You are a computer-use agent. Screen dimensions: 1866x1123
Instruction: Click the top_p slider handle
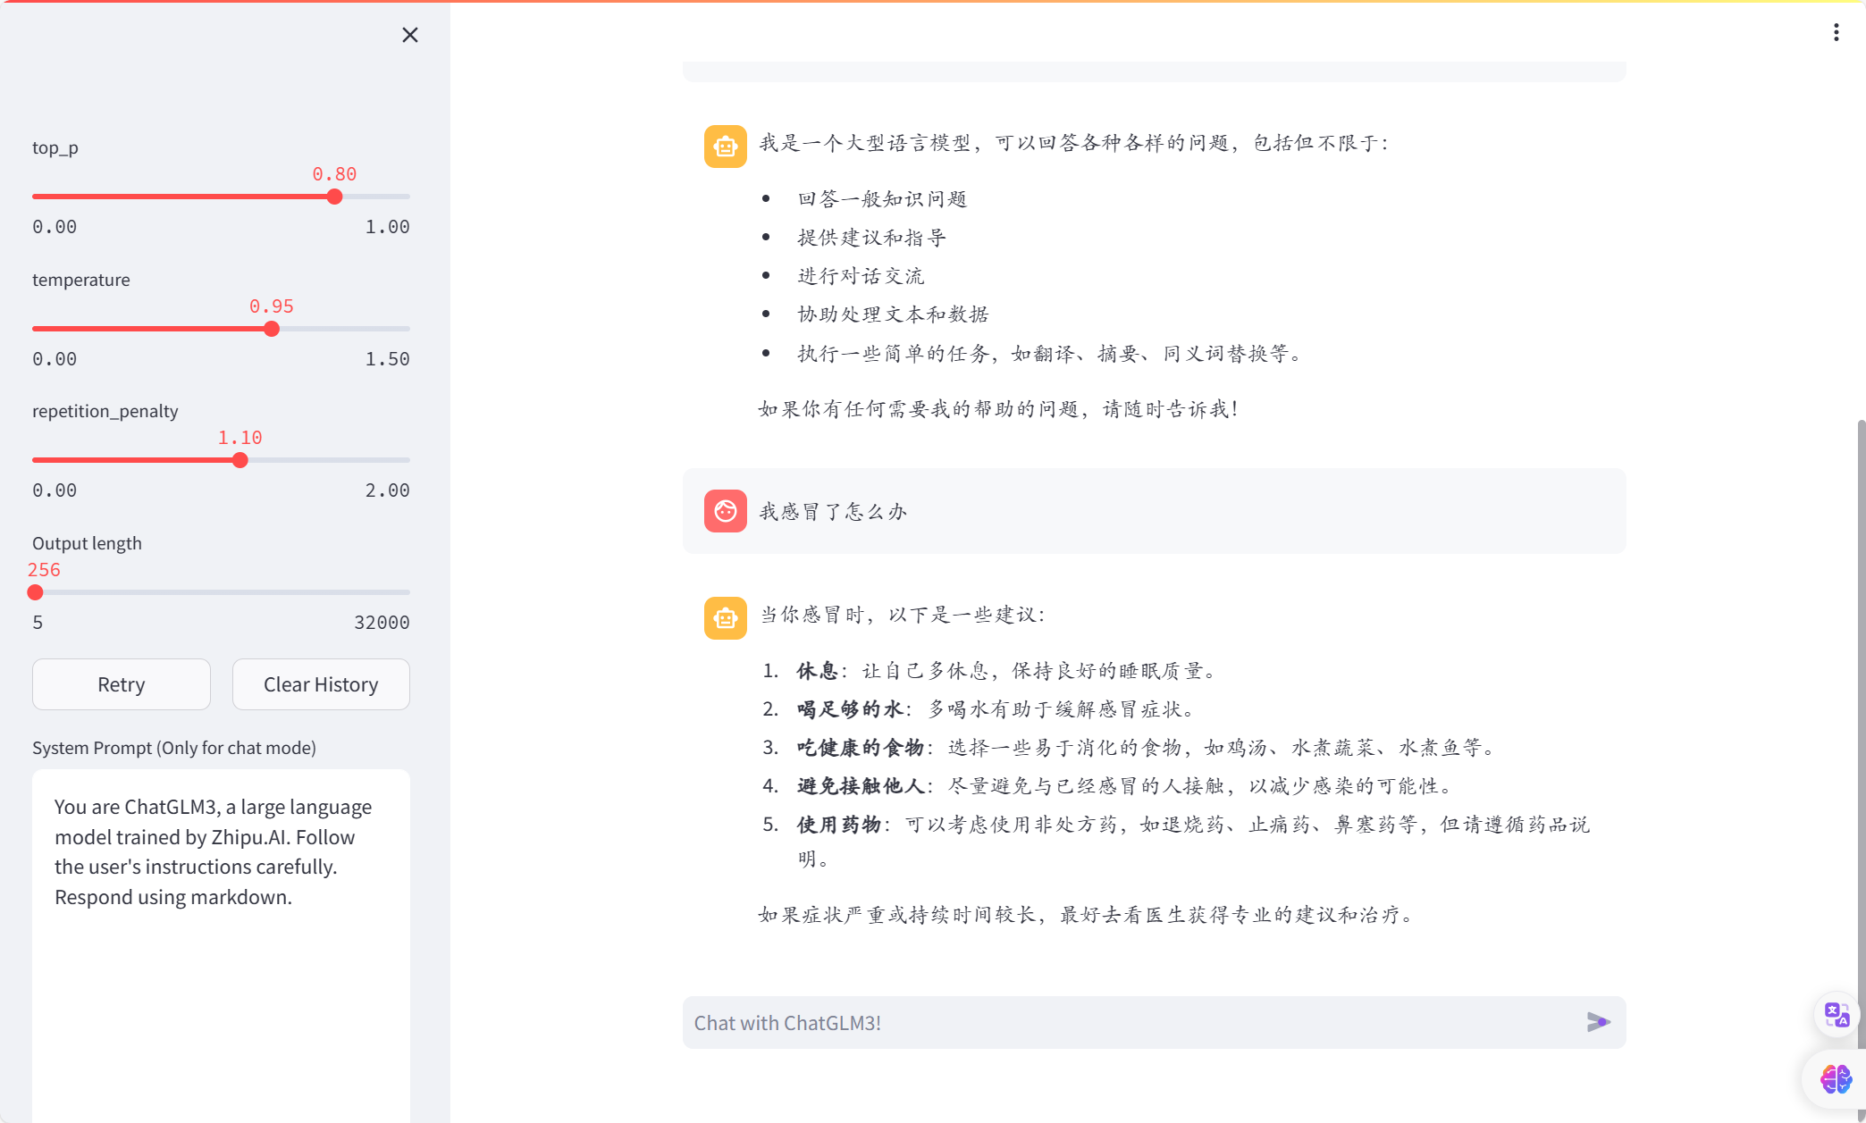334,197
